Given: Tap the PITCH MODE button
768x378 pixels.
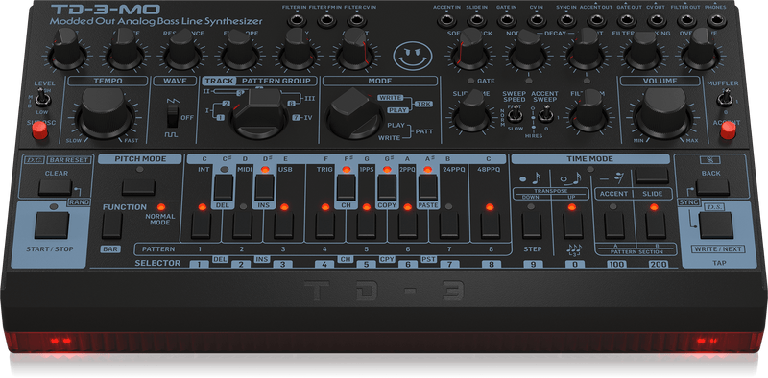Looking at the screenshot, I should click(138, 187).
